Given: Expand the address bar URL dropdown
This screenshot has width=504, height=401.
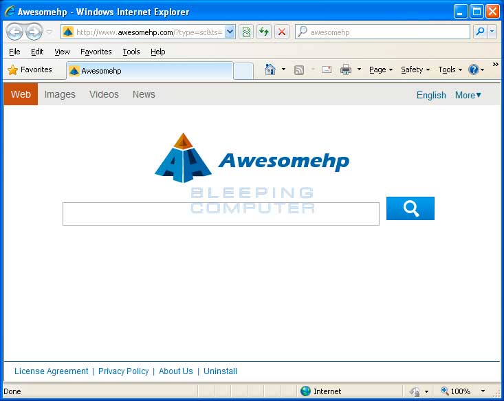Looking at the screenshot, I should 230,32.
